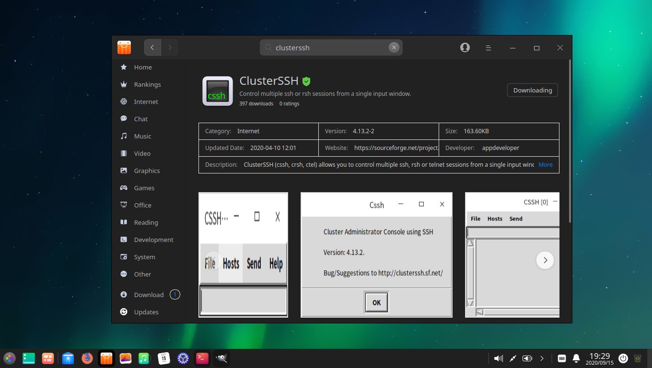The image size is (652, 368).
Task: Expand the description with More link
Action: [x=546, y=164]
